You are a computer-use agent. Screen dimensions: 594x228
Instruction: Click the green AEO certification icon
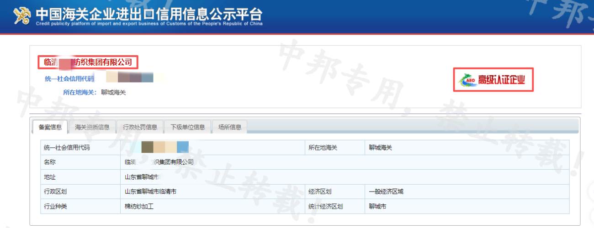point(467,81)
